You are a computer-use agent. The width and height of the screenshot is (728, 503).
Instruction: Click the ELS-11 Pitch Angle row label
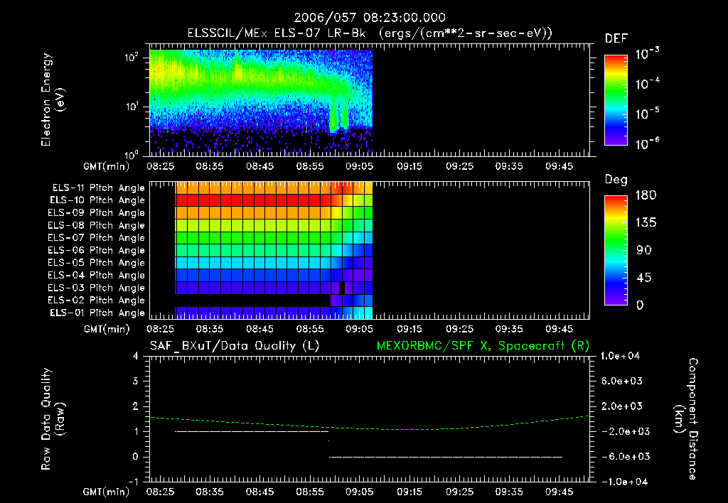[x=98, y=188]
